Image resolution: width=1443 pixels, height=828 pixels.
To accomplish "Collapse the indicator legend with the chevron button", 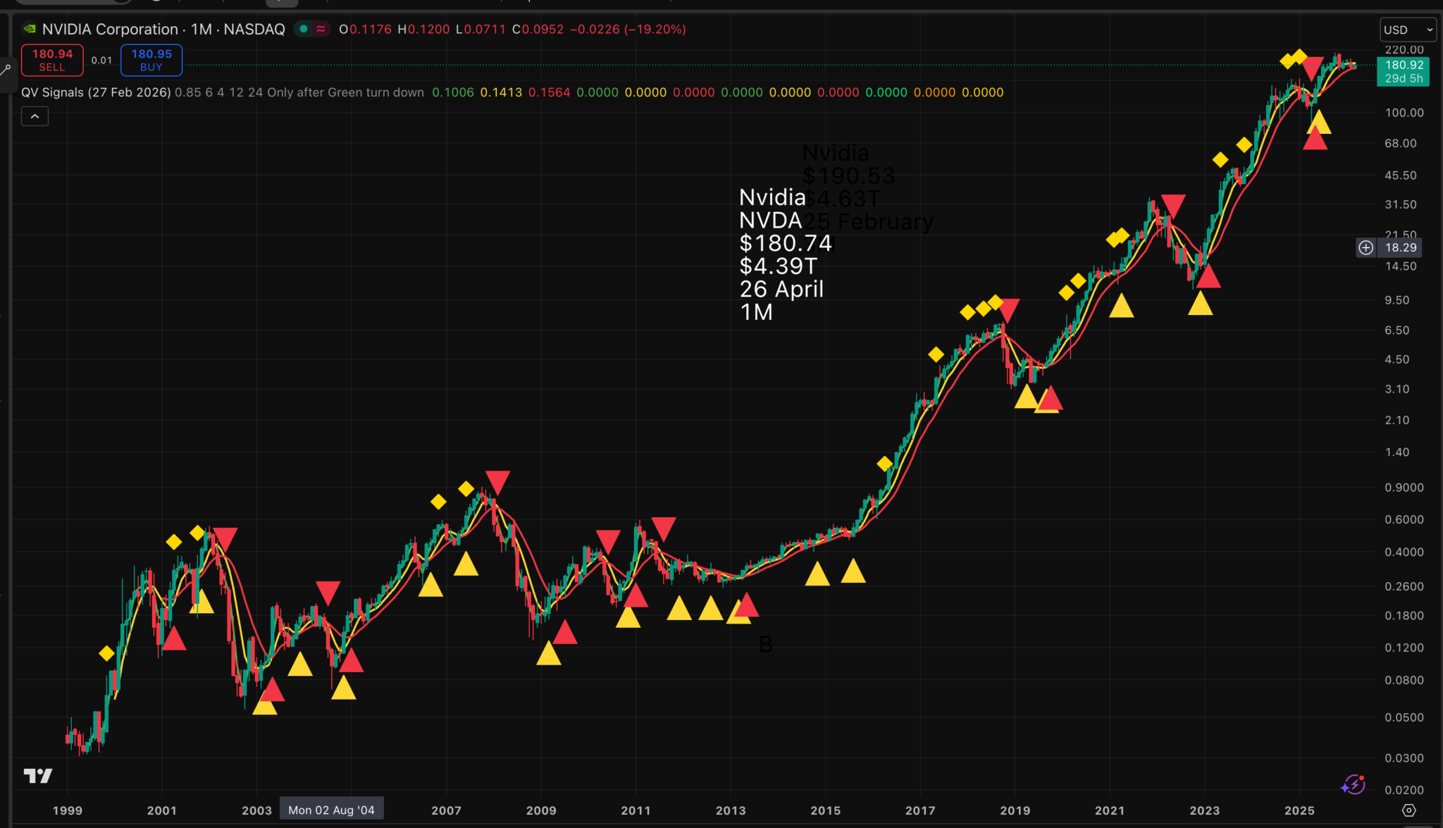I will [x=35, y=116].
